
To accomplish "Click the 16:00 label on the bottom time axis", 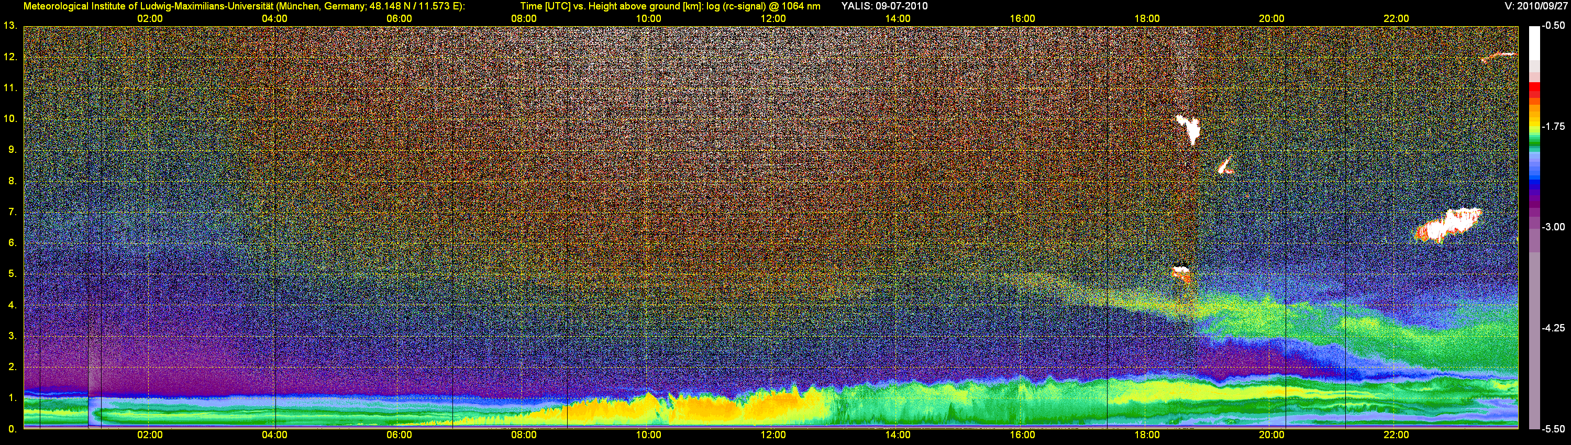I will [1023, 435].
